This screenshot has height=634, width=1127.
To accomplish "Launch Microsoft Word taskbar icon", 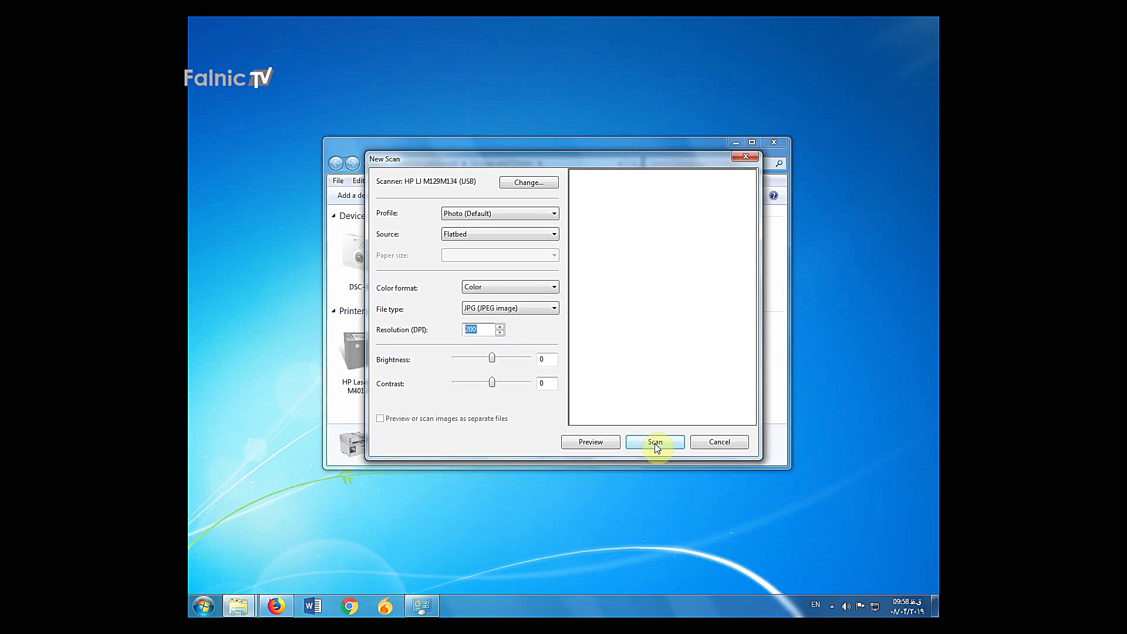I will point(312,606).
